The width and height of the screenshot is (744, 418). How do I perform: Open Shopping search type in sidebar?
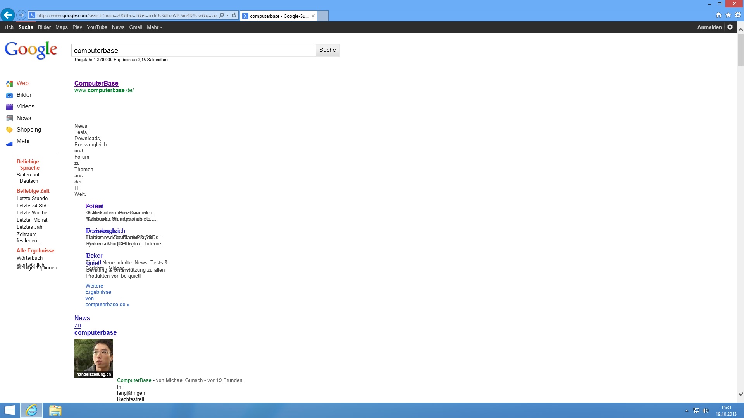(x=29, y=130)
